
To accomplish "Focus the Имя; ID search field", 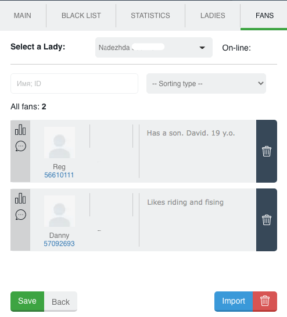I will pos(74,84).
